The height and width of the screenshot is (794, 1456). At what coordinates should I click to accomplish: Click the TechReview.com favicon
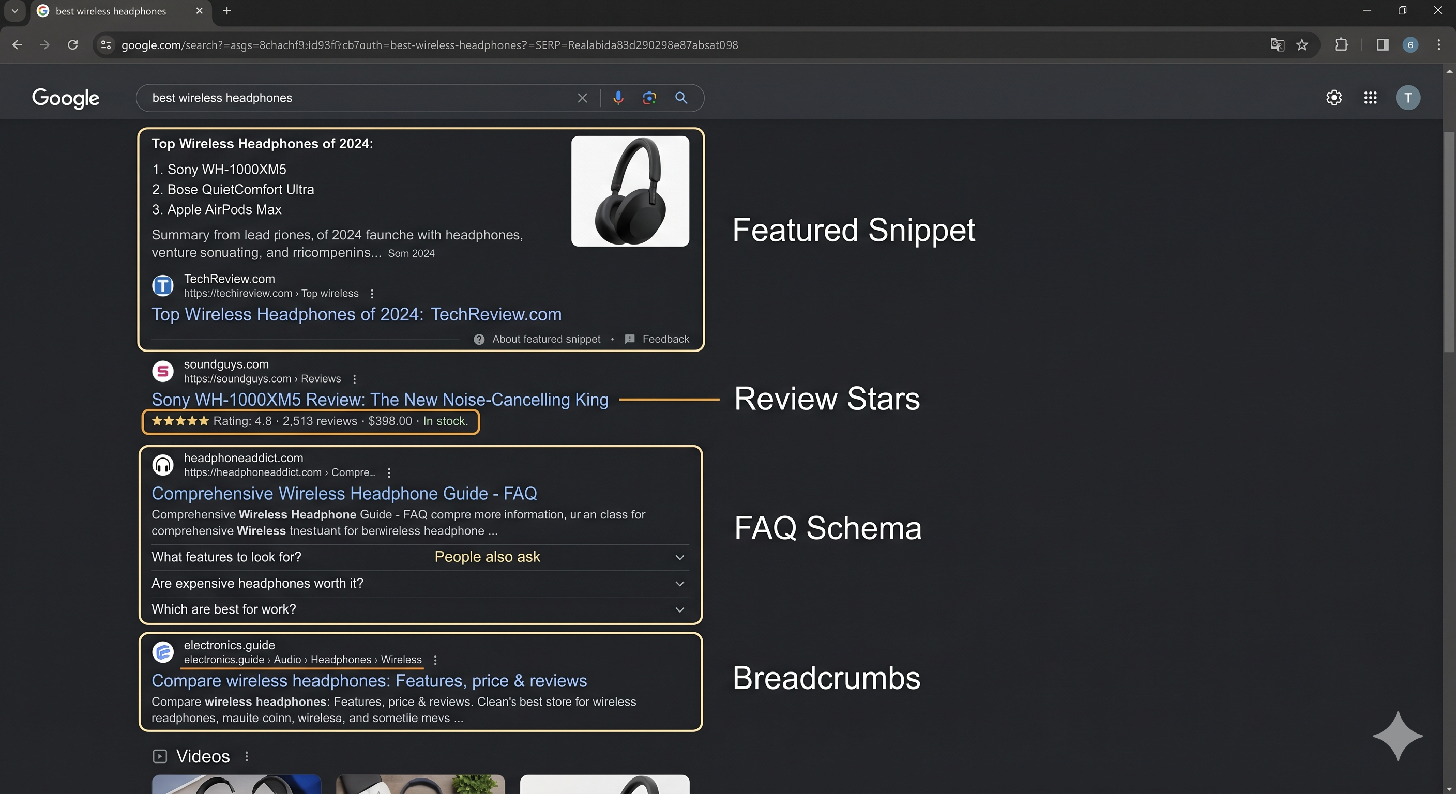point(163,285)
